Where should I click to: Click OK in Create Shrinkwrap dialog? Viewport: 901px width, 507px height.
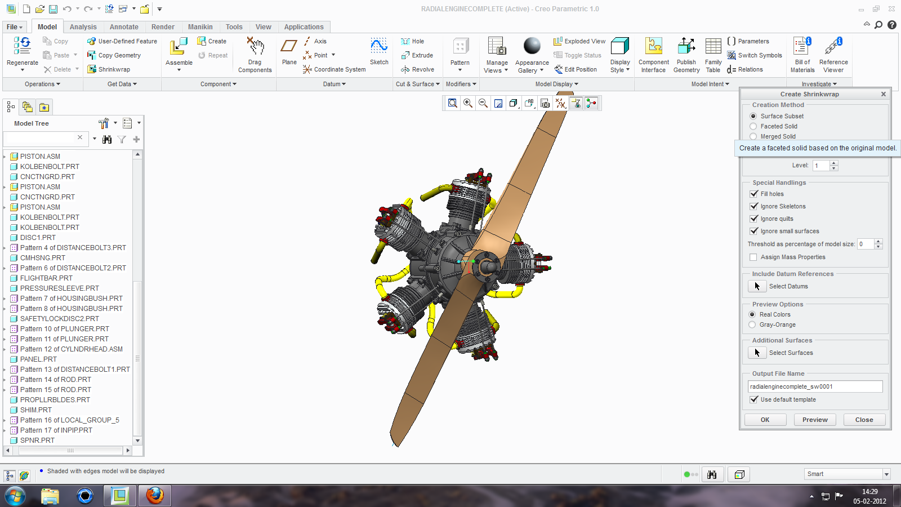(x=765, y=420)
